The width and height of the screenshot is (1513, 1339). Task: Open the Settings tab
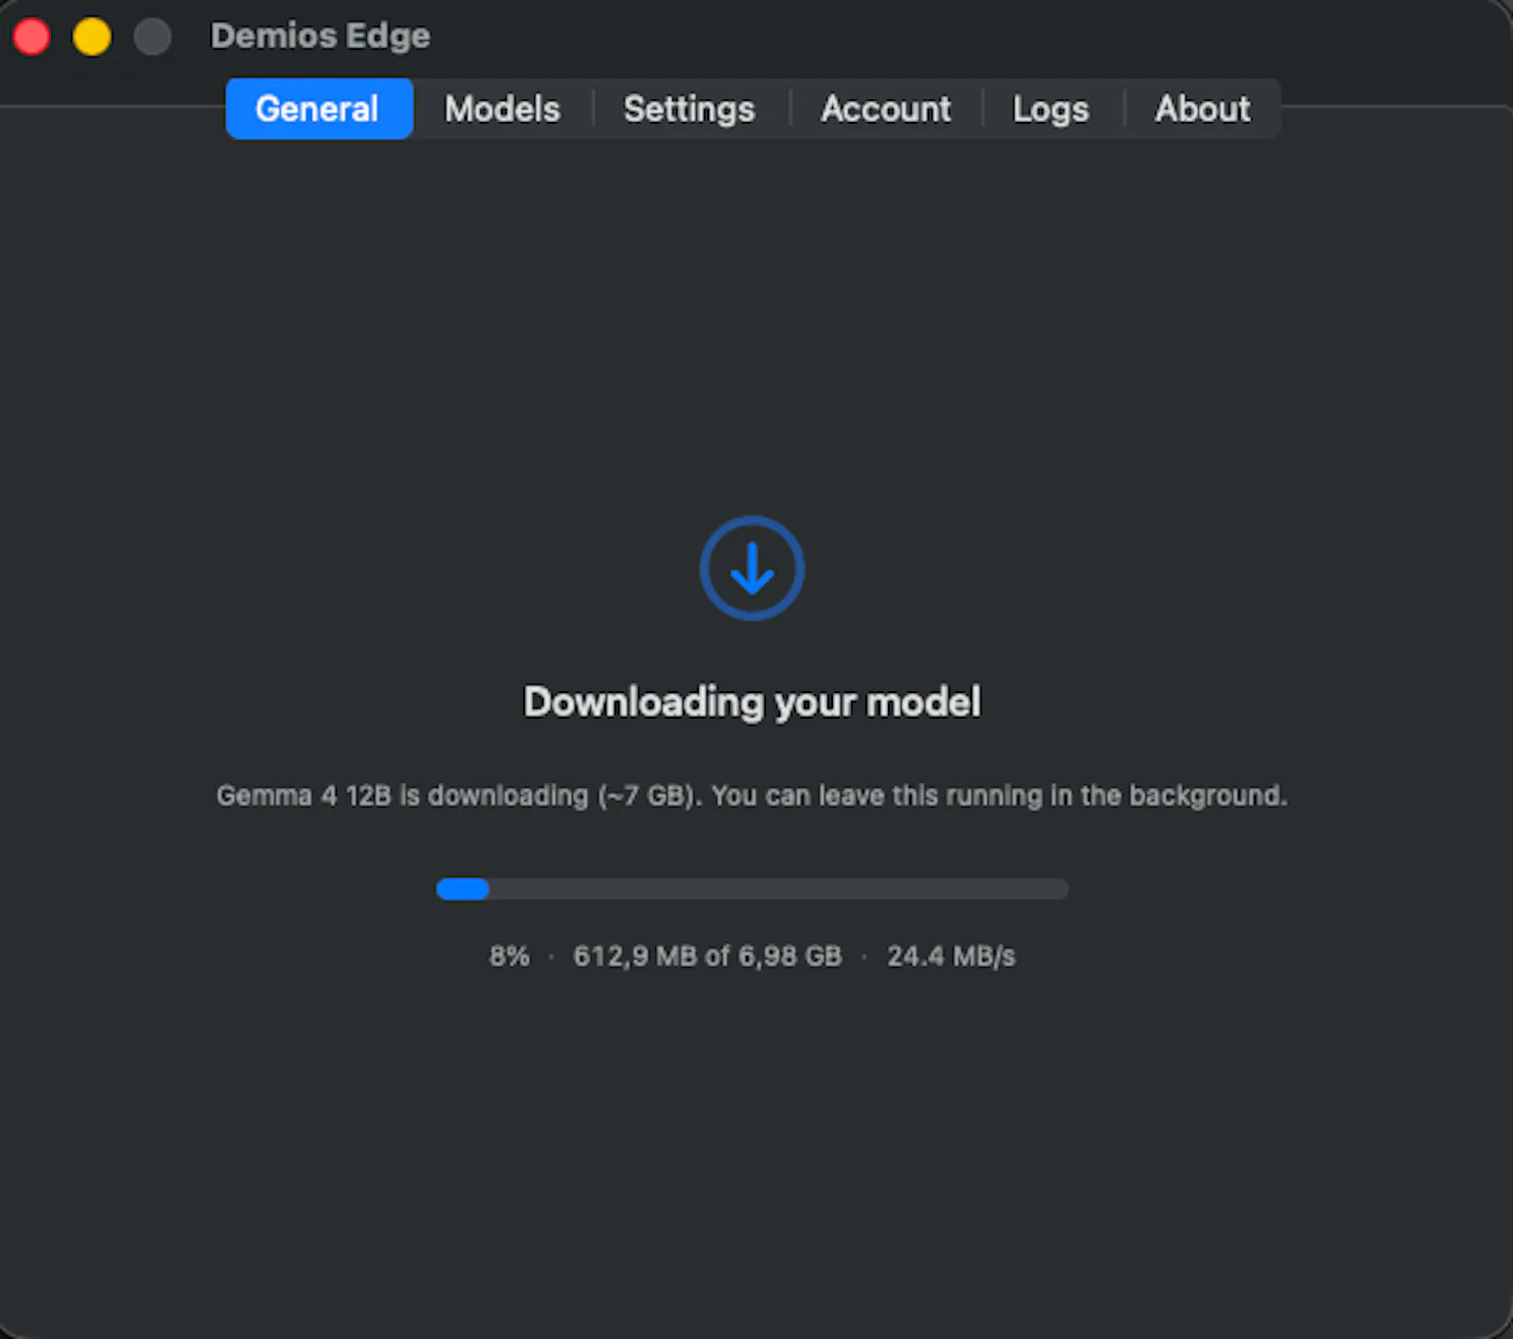(x=689, y=109)
